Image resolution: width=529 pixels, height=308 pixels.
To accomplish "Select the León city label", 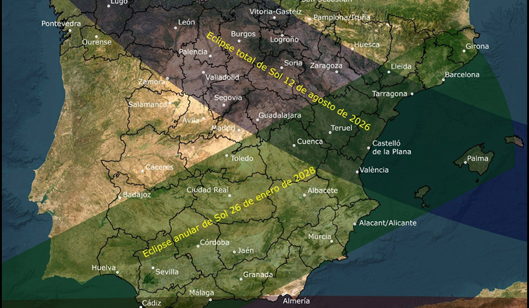I will pos(186,22).
